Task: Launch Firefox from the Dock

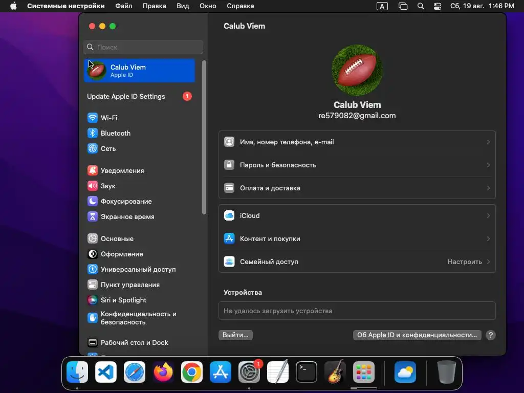Action: pyautogui.click(x=163, y=372)
